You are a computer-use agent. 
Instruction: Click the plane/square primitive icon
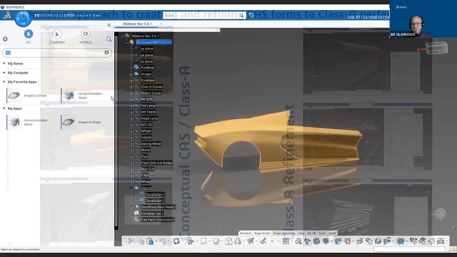coord(203,241)
